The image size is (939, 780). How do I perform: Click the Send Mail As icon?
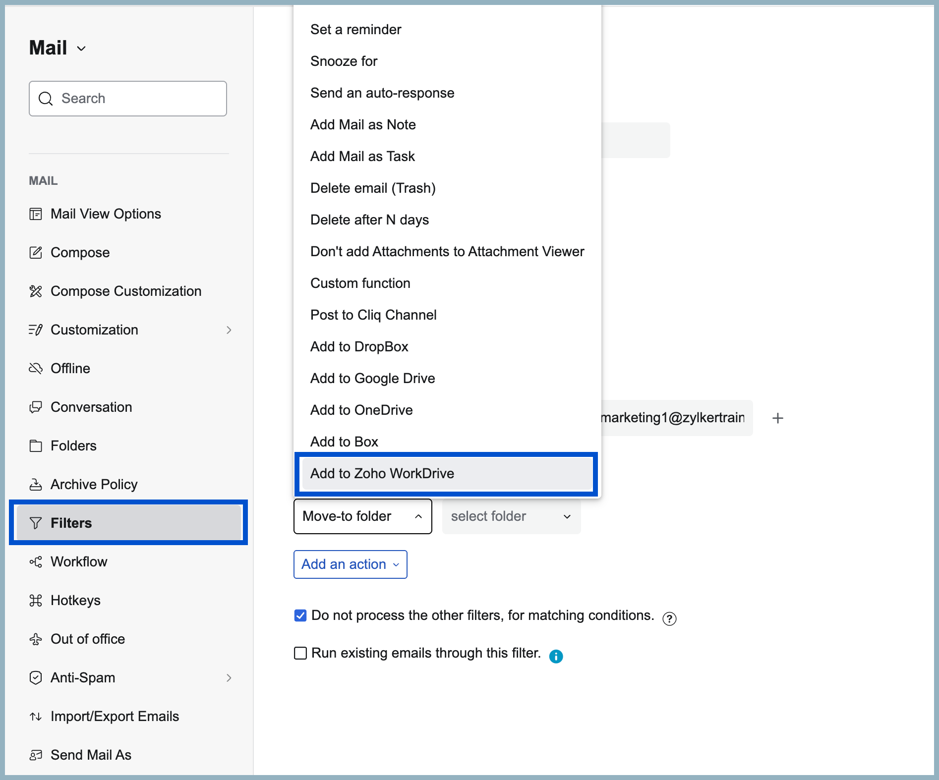coord(36,755)
